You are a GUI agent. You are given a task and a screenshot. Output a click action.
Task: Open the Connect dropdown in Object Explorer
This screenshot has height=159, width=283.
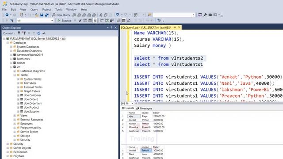(9, 33)
